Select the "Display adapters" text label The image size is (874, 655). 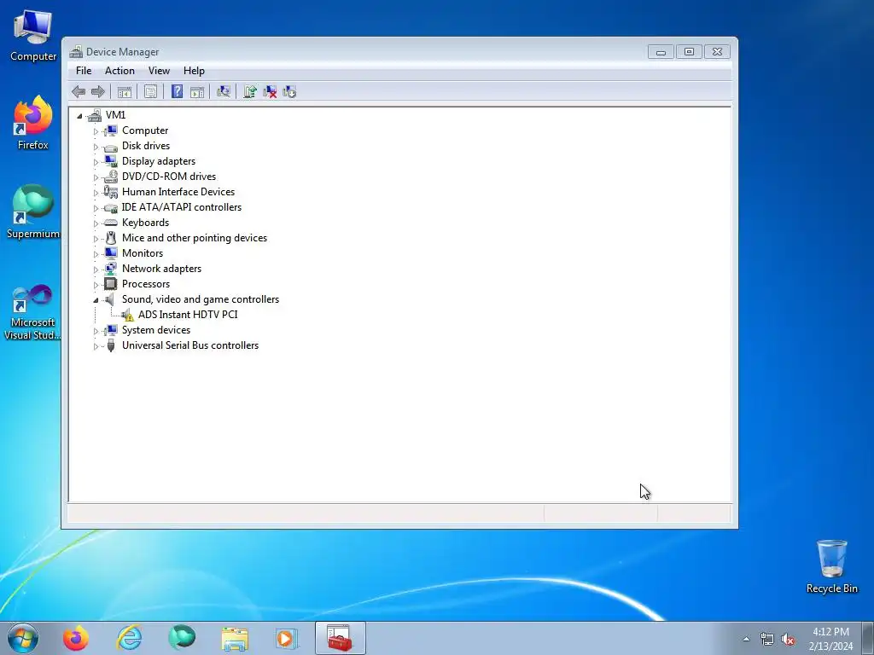tap(159, 161)
